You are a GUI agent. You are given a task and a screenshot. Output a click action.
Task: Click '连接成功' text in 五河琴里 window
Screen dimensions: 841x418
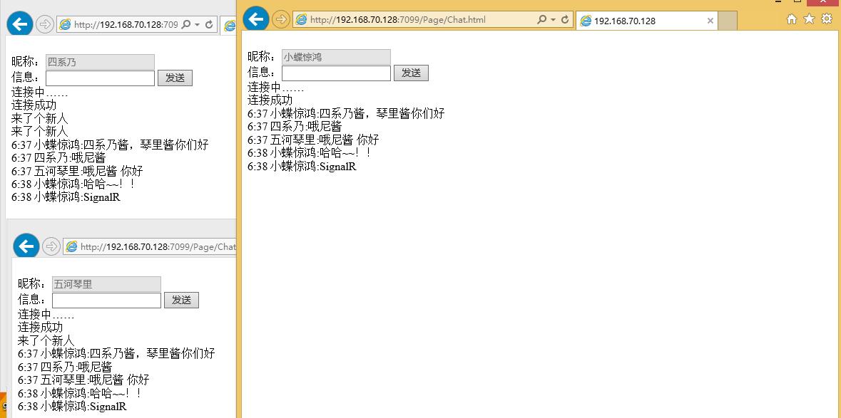click(40, 327)
